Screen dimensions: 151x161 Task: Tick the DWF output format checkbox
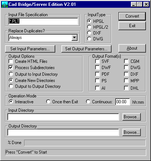97,67
